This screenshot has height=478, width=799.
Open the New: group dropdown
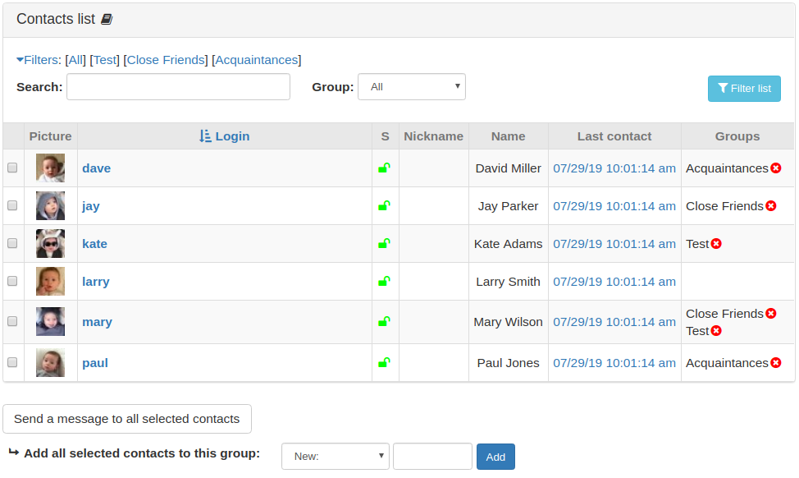click(x=336, y=456)
